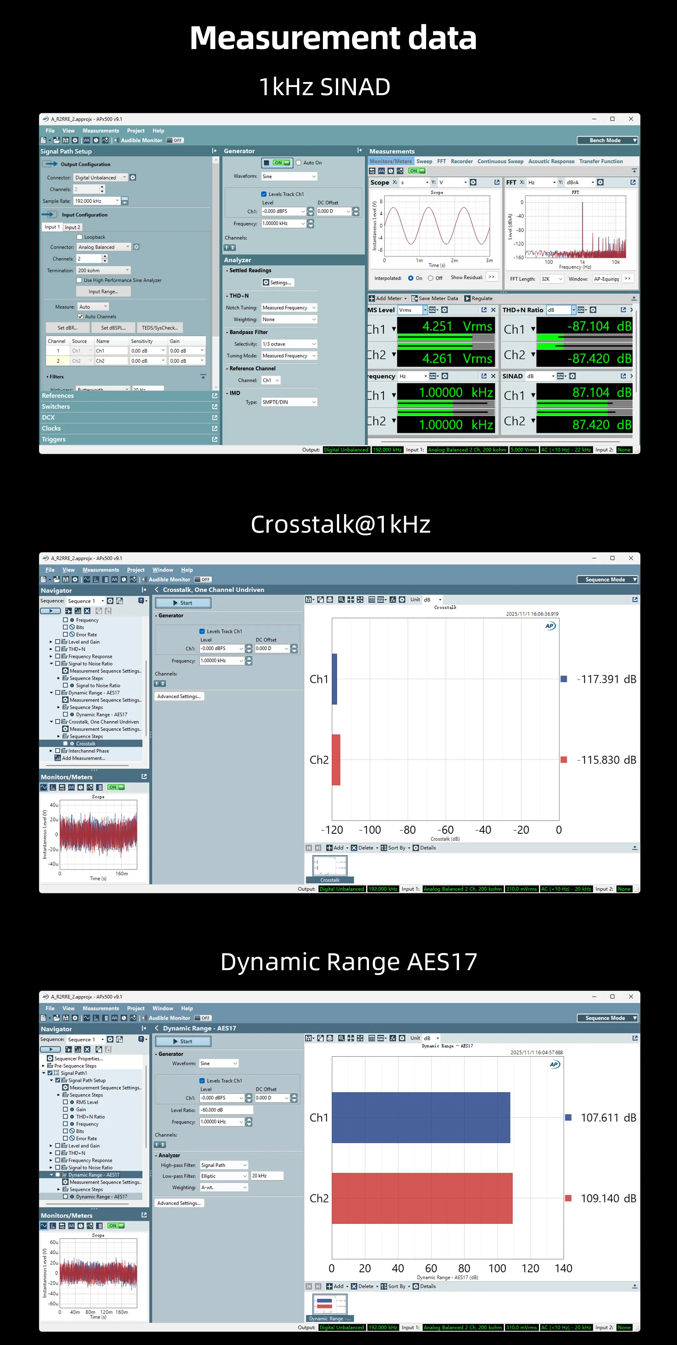Select Interpolated Off radio button
The width and height of the screenshot is (677, 1345).
(431, 278)
